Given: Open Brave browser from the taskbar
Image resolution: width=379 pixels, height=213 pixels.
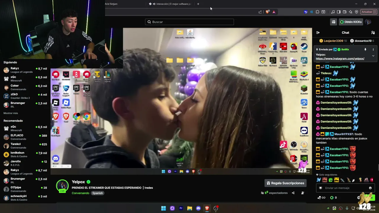Looking at the screenshot, I should click(207, 208).
